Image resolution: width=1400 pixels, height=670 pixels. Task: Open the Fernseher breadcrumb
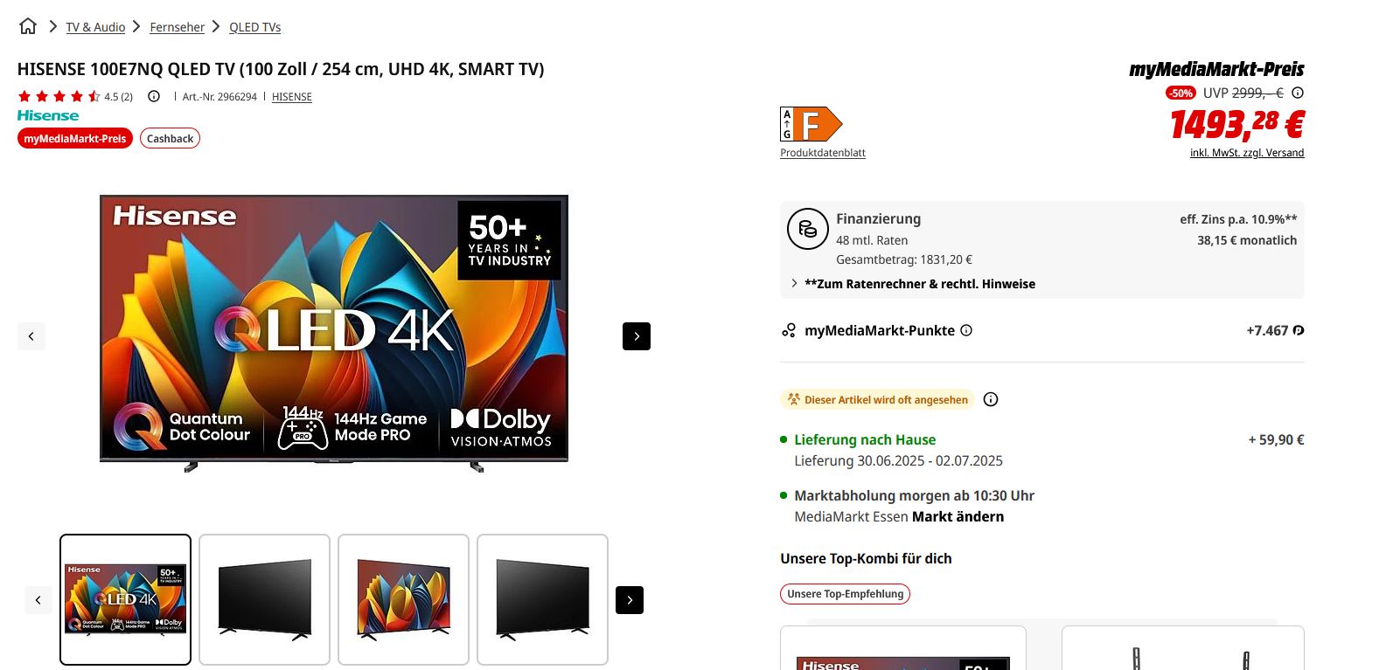pos(178,27)
